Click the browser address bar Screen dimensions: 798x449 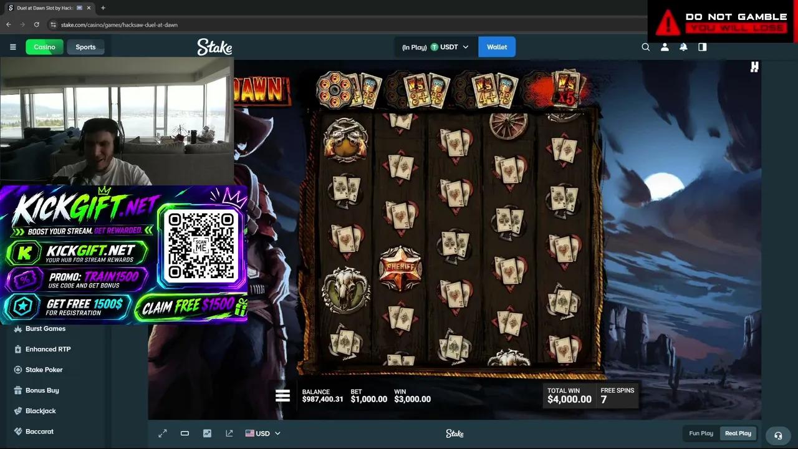[x=349, y=24]
